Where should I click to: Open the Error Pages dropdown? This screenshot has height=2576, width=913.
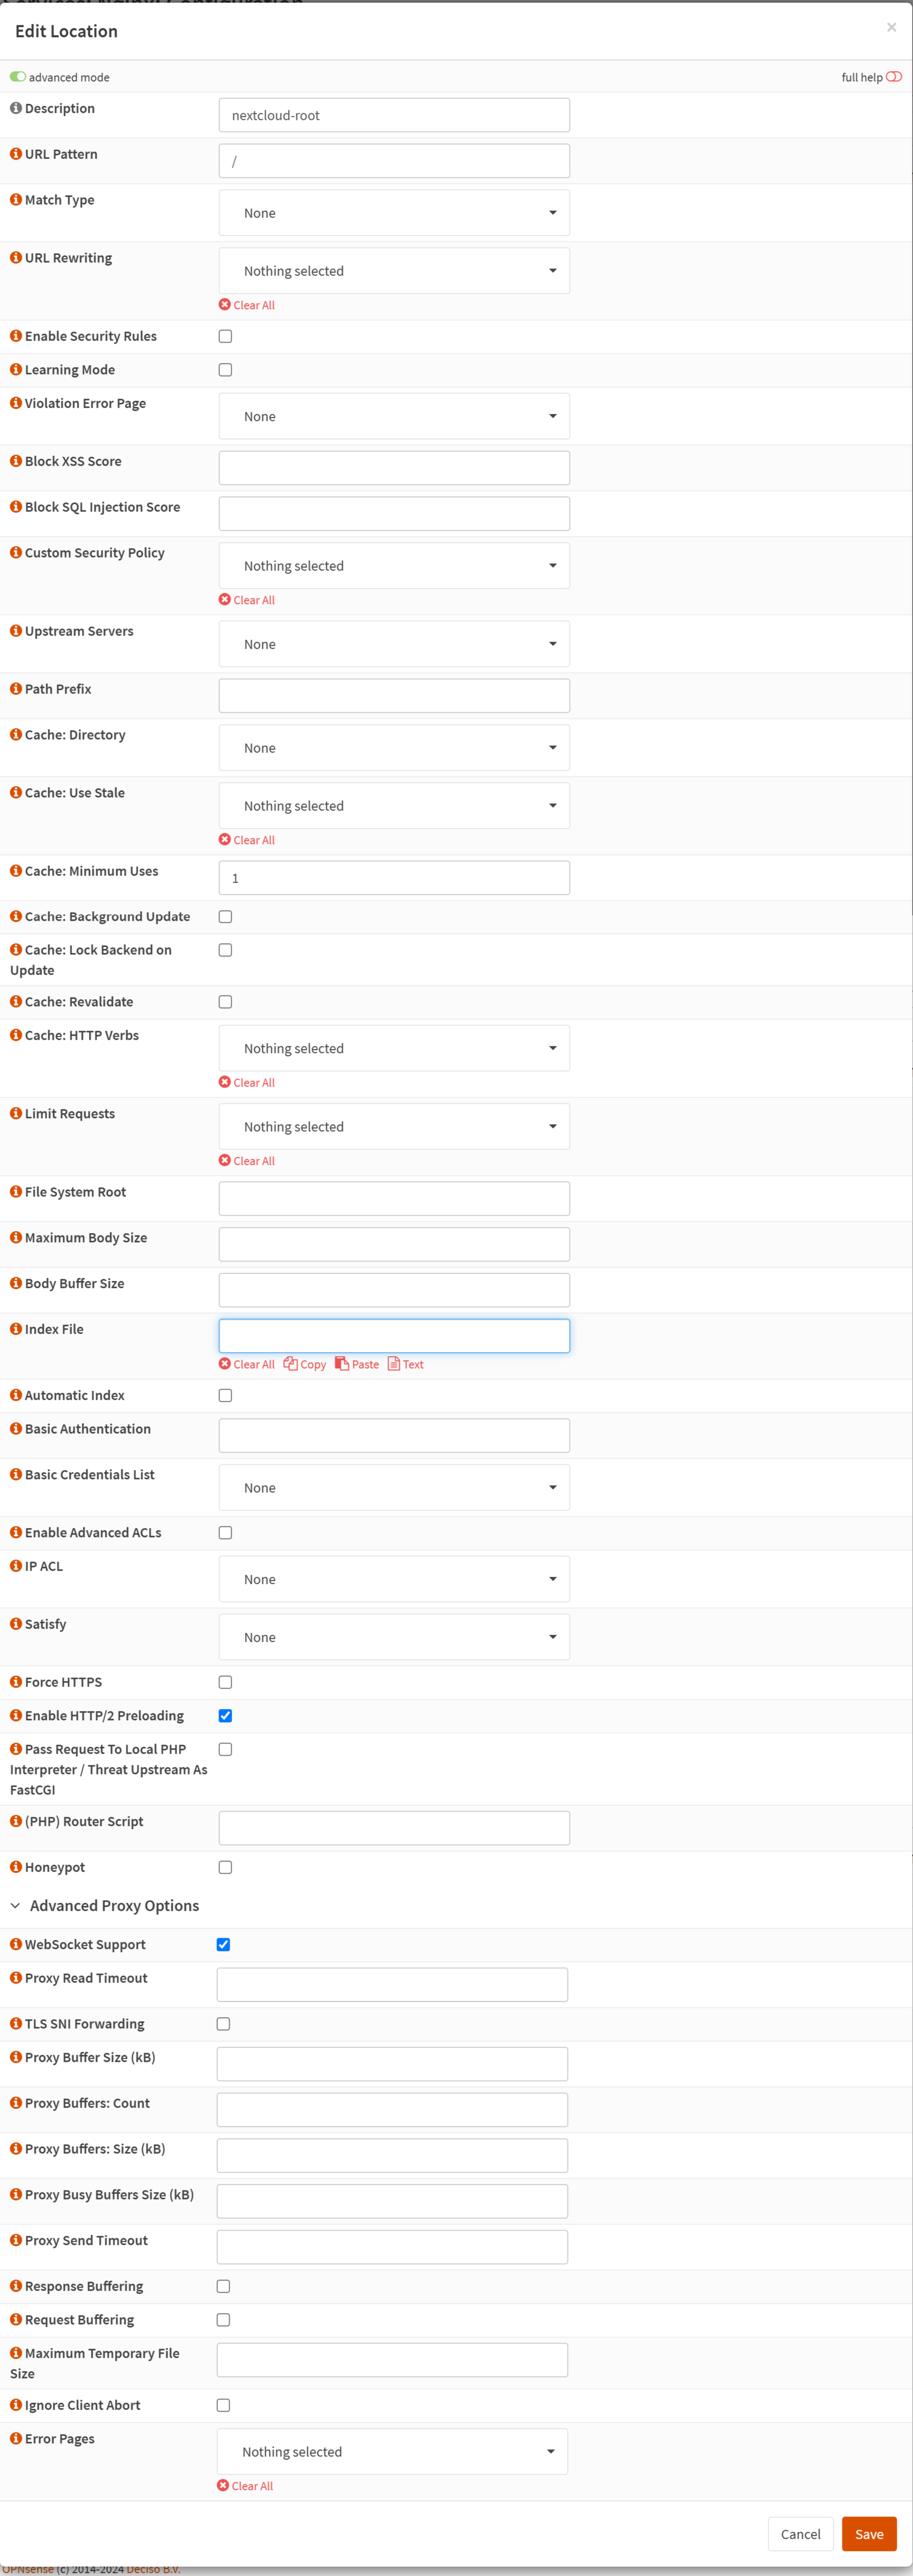(393, 2452)
